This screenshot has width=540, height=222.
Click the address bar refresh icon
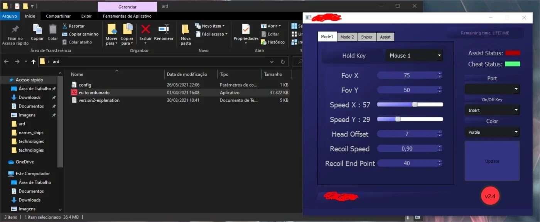click(x=283, y=61)
